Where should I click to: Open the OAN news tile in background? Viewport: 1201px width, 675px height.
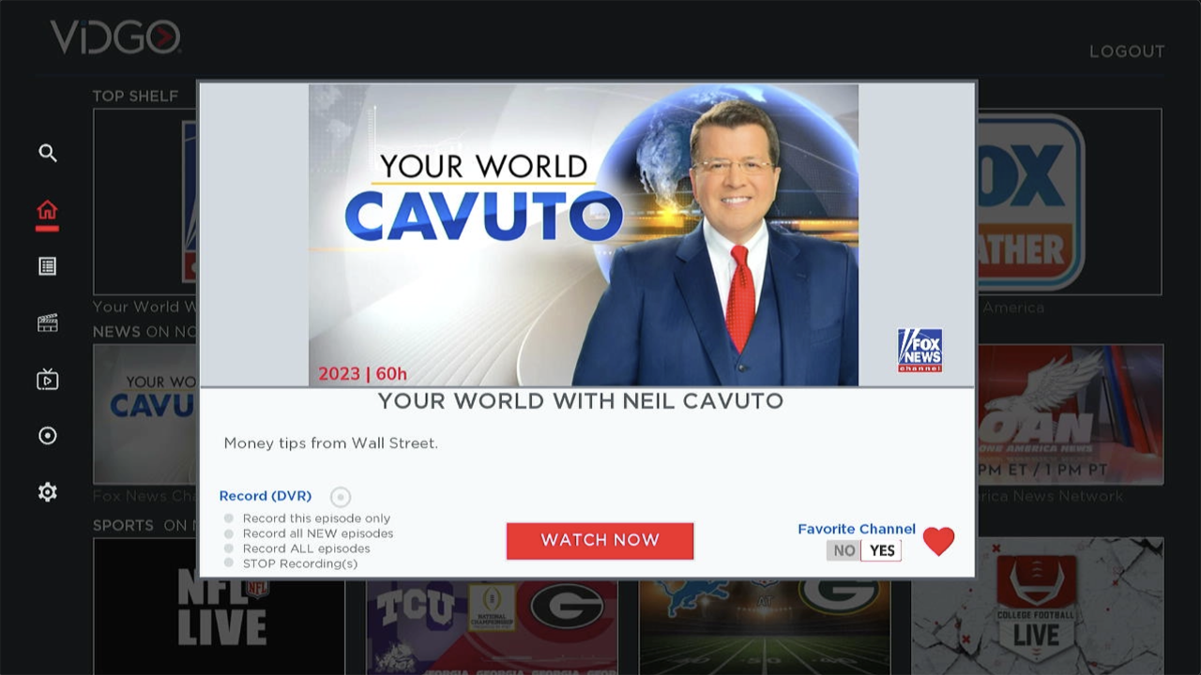1070,414
